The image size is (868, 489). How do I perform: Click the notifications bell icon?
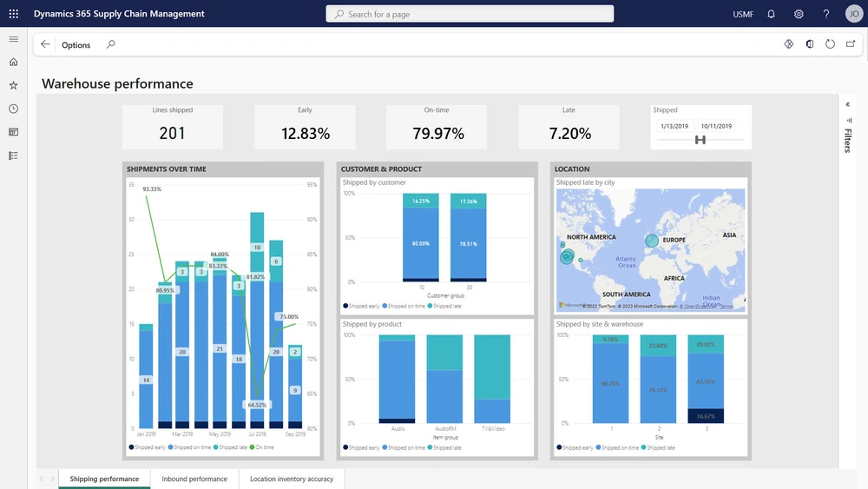tap(771, 14)
